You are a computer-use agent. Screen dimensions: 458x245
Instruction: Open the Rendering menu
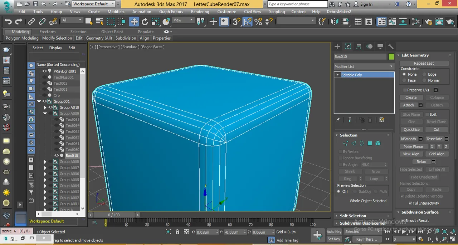click(x=200, y=11)
